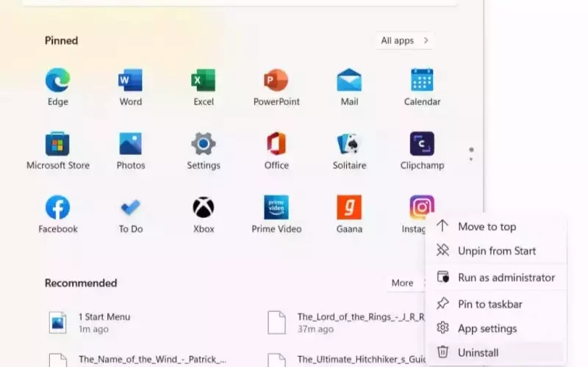Viewport: 588px width, 367px height.
Task: Select Pin to taskbar option
Action: click(x=495, y=304)
